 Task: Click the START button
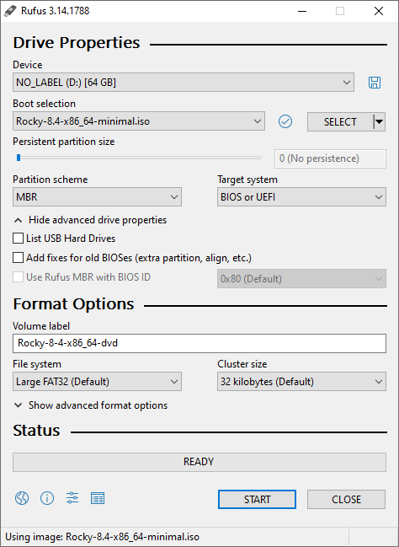(x=258, y=499)
